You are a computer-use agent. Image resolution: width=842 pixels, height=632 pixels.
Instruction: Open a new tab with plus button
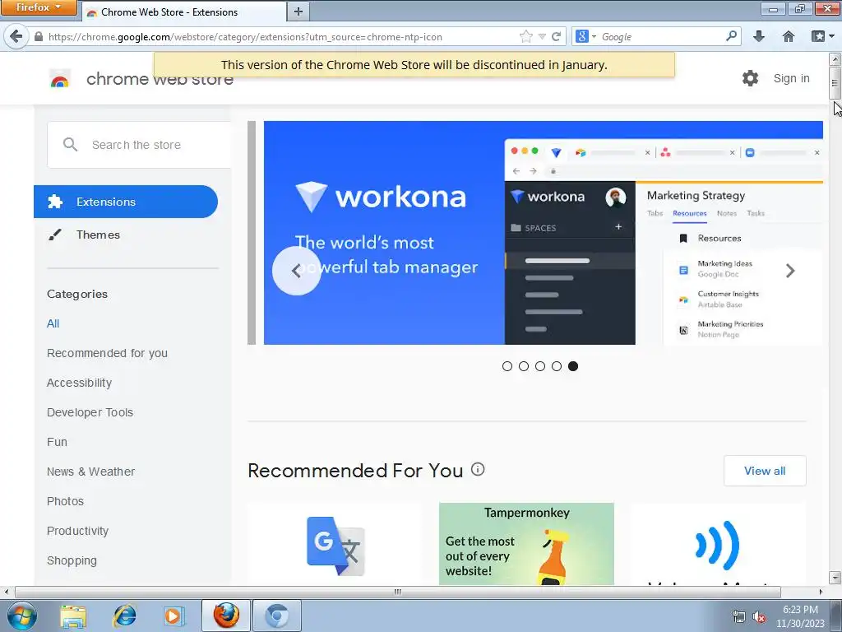pyautogui.click(x=298, y=12)
